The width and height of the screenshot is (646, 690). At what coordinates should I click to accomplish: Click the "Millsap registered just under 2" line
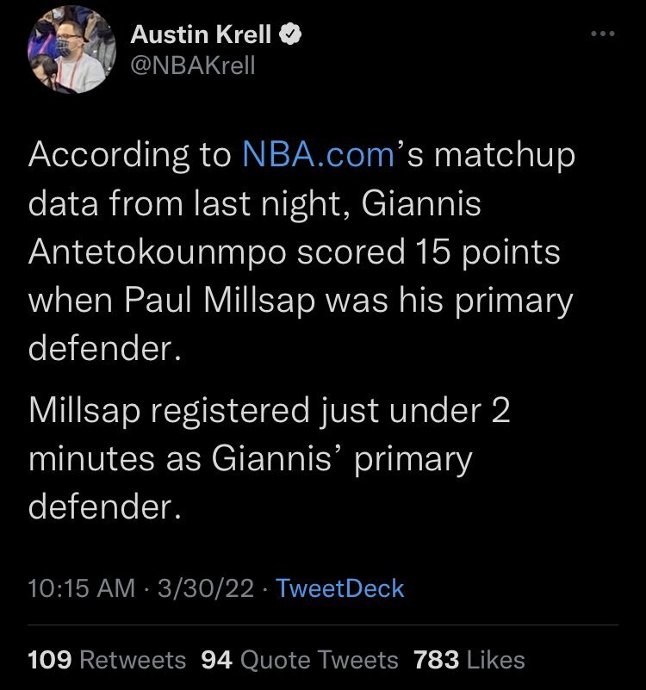coord(270,409)
